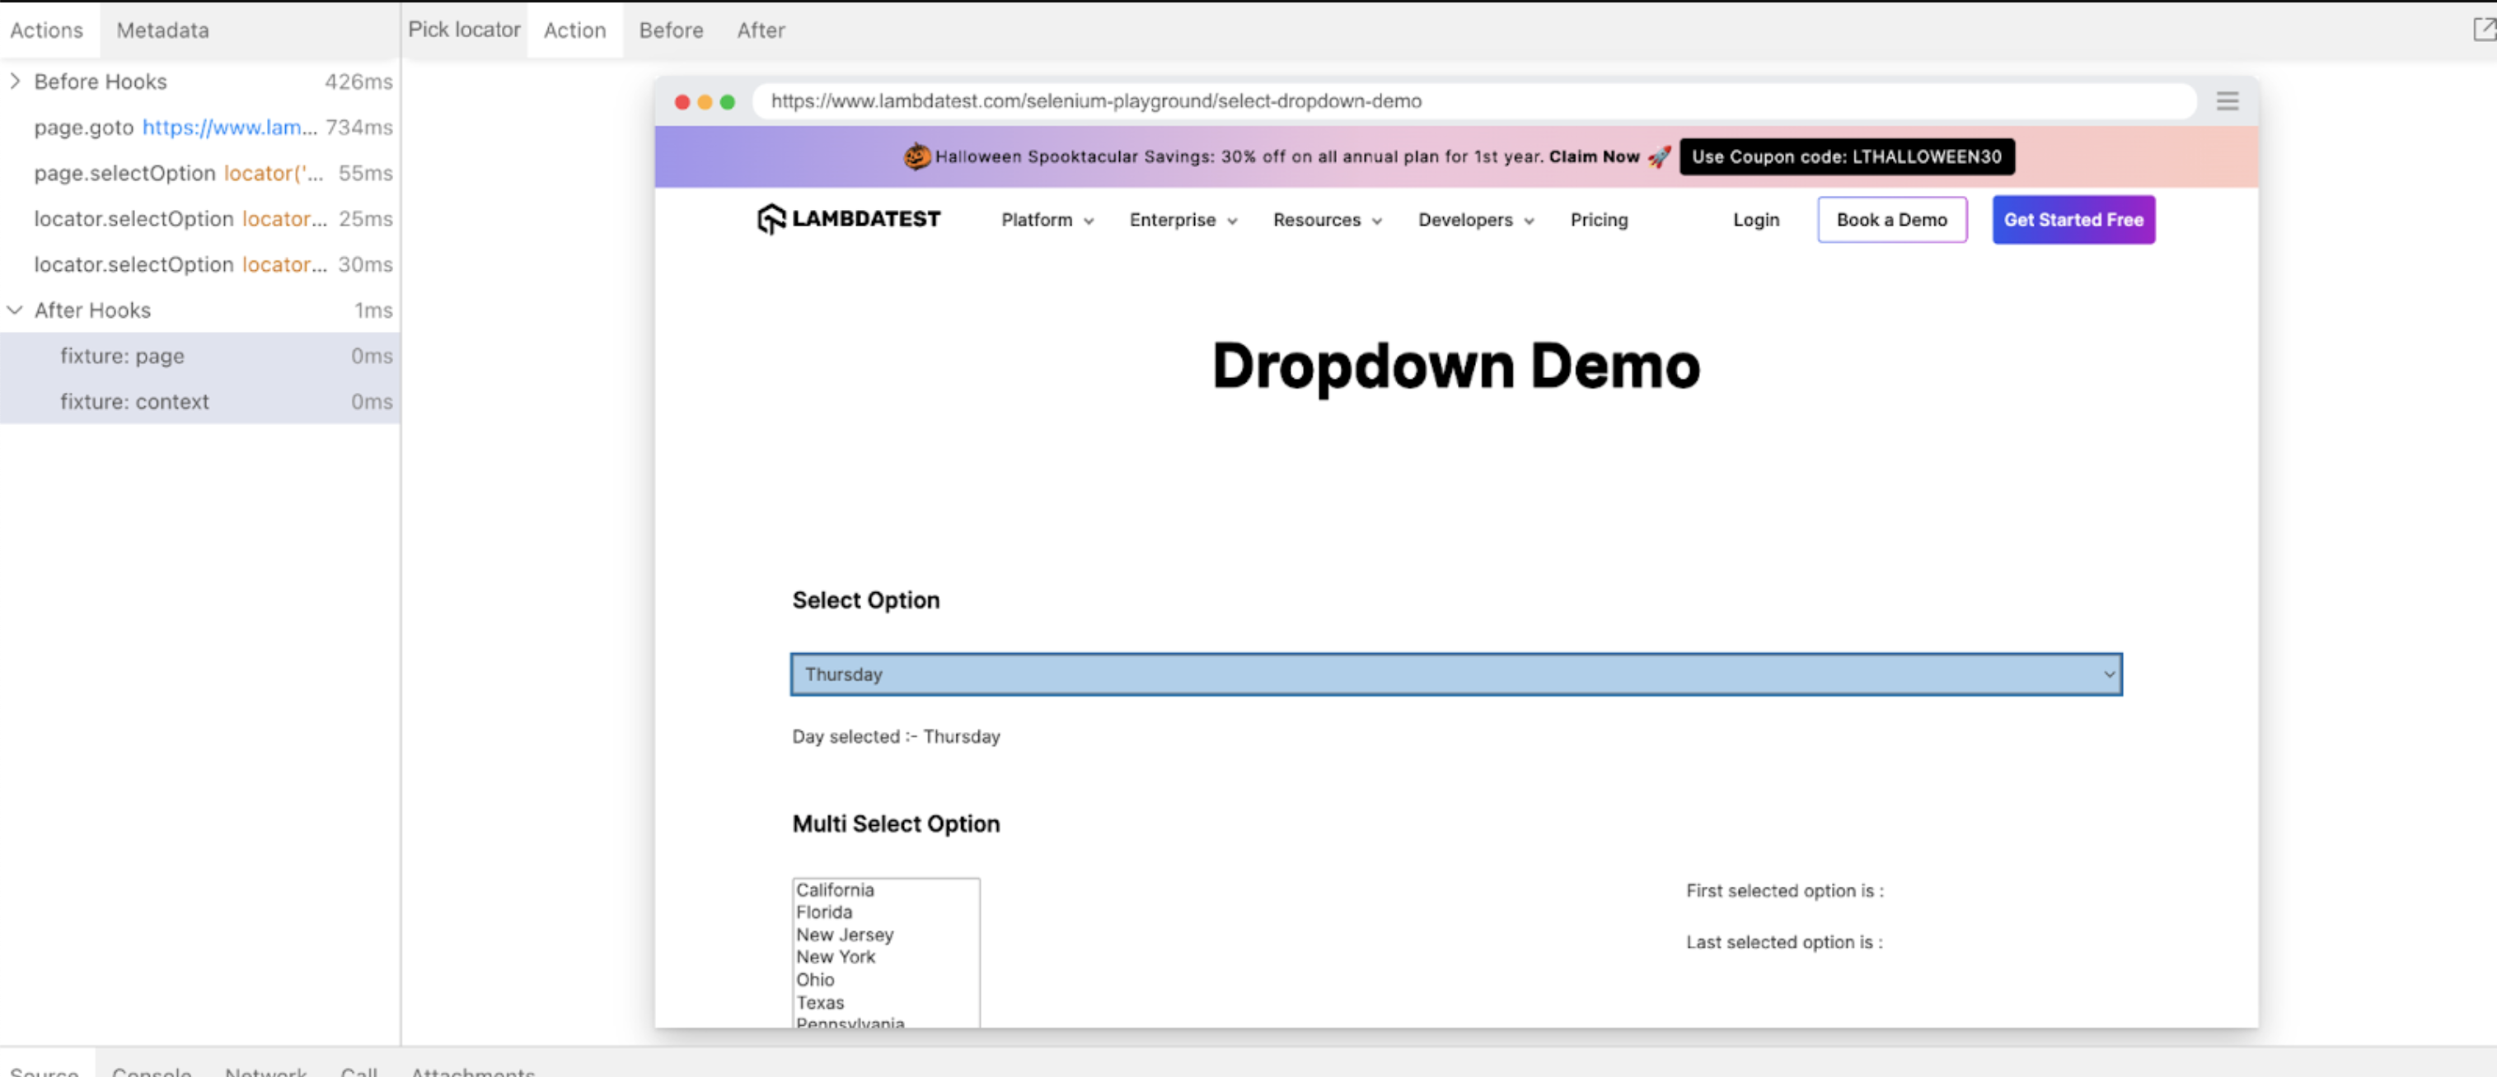Click the Claim Now link in the banner

pyautogui.click(x=1594, y=156)
